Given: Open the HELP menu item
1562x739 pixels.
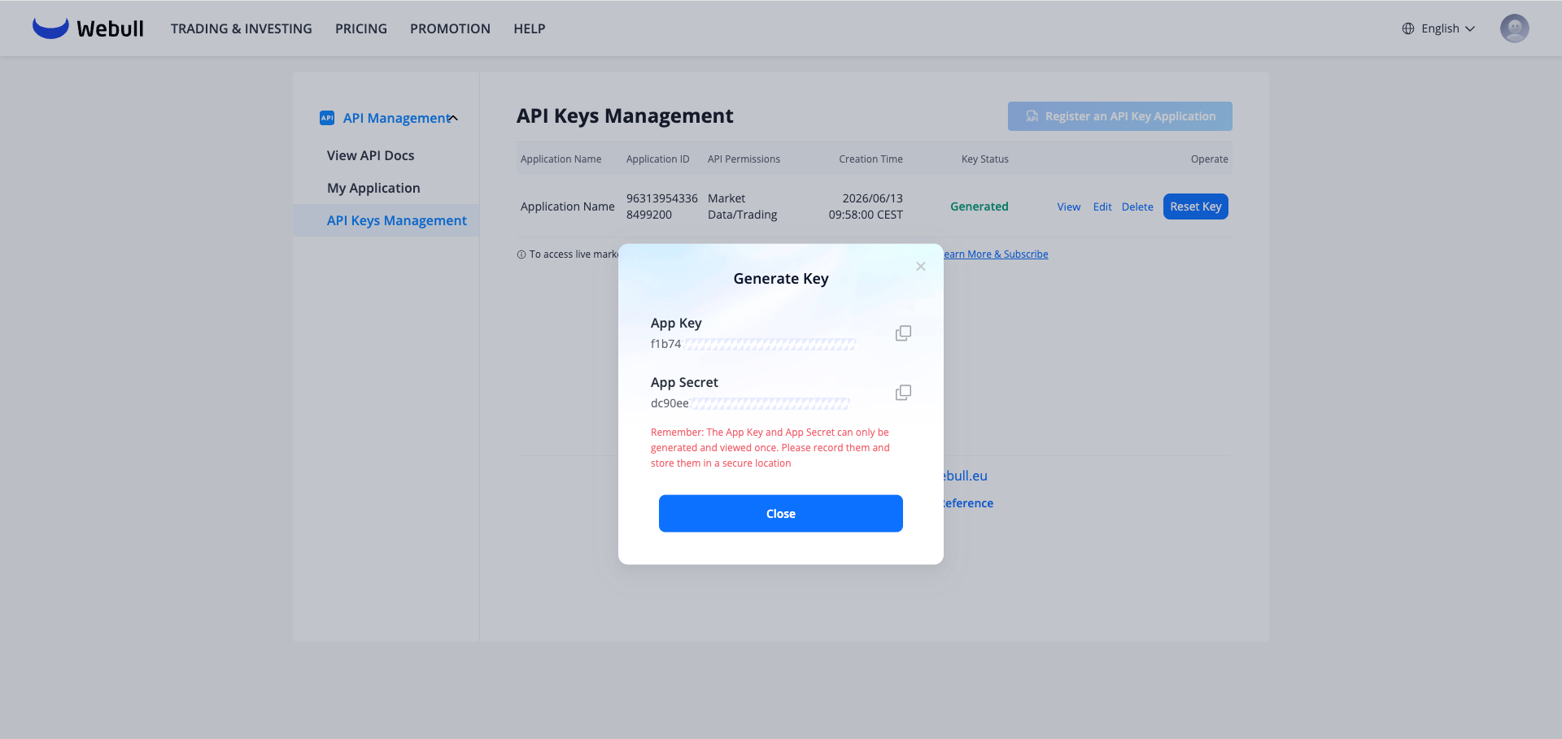Looking at the screenshot, I should pyautogui.click(x=530, y=28).
